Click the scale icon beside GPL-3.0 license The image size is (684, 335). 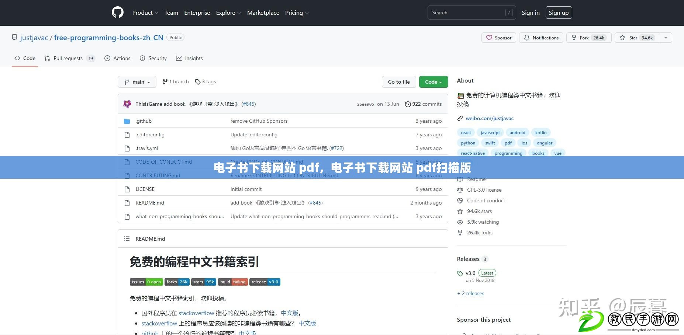[460, 190]
